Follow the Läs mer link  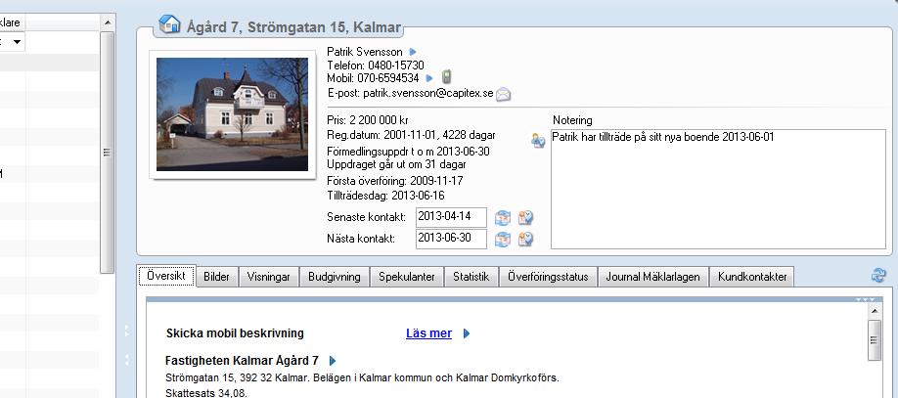pos(429,333)
